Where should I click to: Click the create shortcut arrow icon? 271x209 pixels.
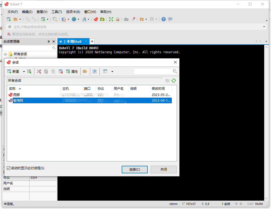(95, 71)
